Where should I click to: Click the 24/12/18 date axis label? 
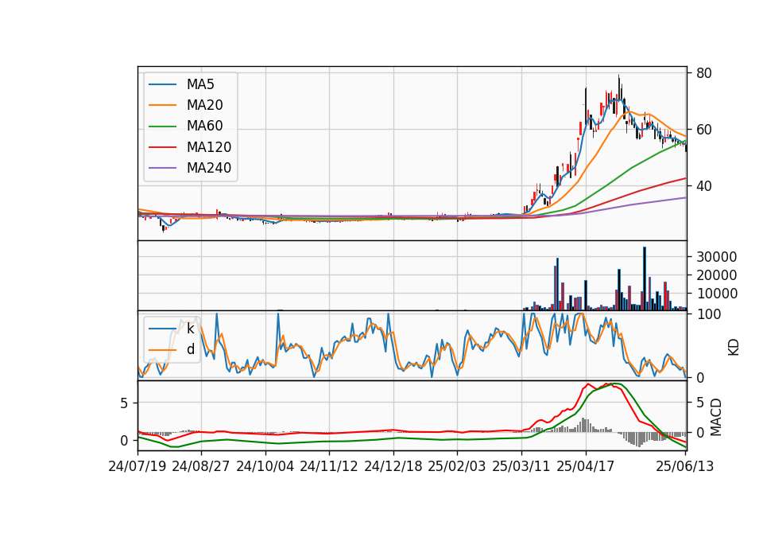[393, 466]
